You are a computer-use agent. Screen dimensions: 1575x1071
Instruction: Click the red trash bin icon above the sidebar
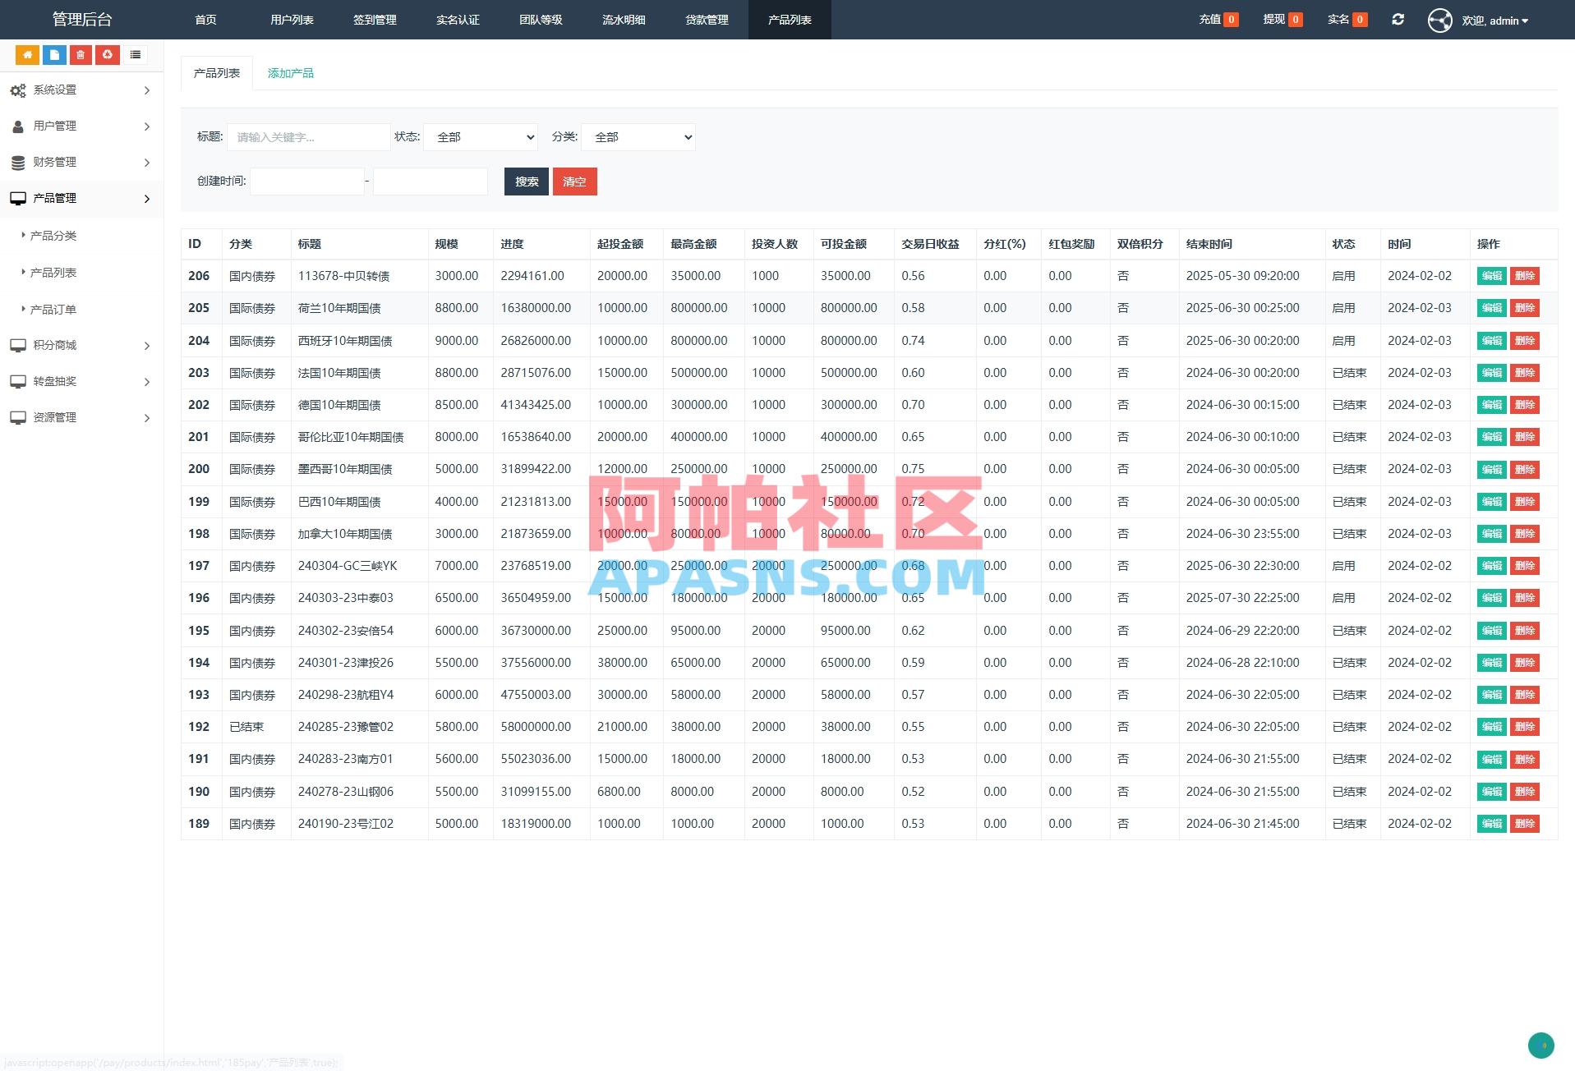click(x=80, y=55)
